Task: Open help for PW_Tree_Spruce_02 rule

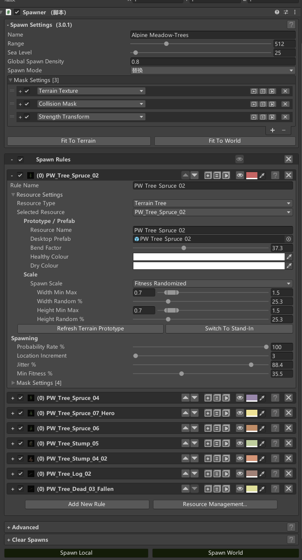Action: click(x=275, y=175)
